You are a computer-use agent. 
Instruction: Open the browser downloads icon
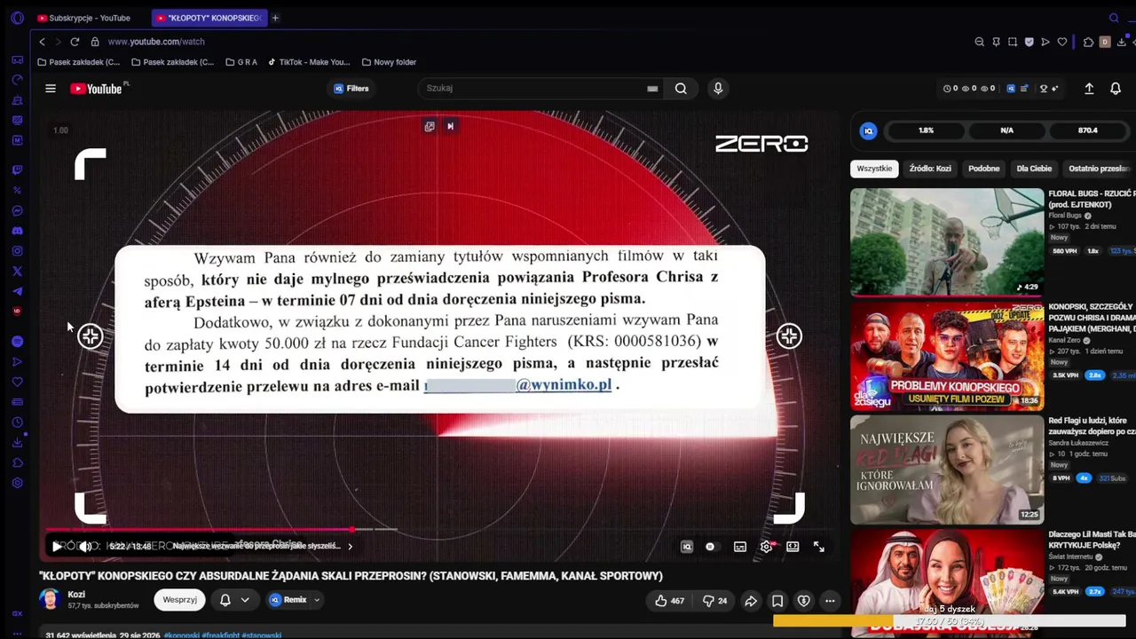coord(1122,42)
